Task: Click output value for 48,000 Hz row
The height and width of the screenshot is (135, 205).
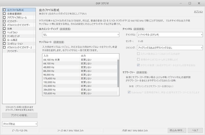Action: pos(86,67)
